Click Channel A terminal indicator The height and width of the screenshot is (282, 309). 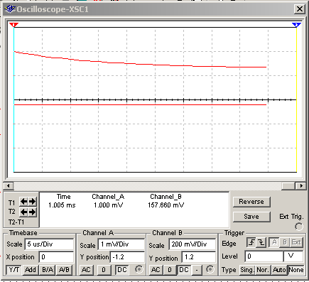pos(139,269)
